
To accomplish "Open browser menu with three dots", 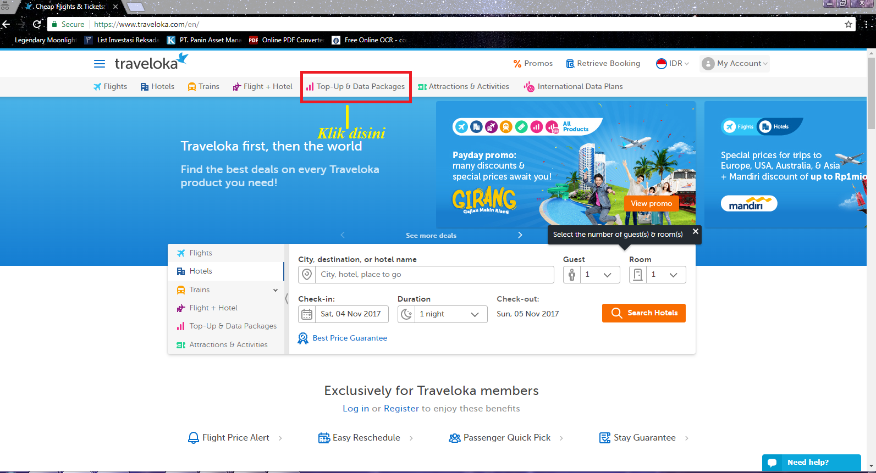I will click(867, 24).
